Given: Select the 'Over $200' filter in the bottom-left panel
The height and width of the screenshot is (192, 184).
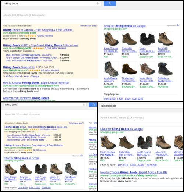Looking at the screenshot, I should coord(46,188).
